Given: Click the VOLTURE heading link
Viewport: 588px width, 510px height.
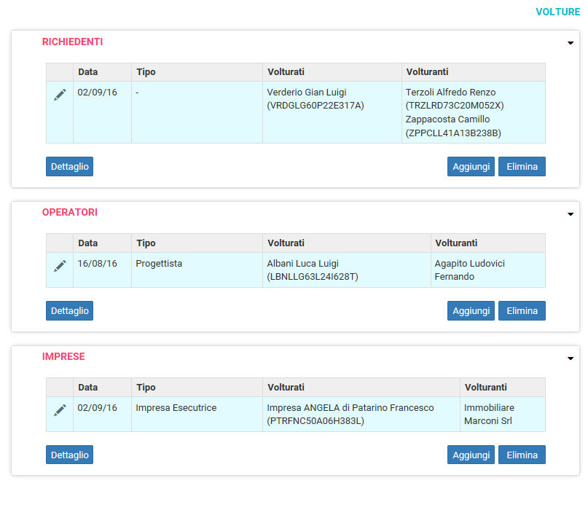Looking at the screenshot, I should pos(557,12).
